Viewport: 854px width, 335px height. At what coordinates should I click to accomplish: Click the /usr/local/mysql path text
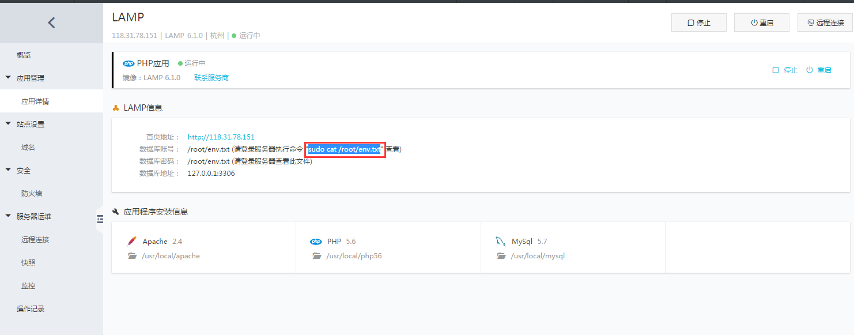point(538,256)
